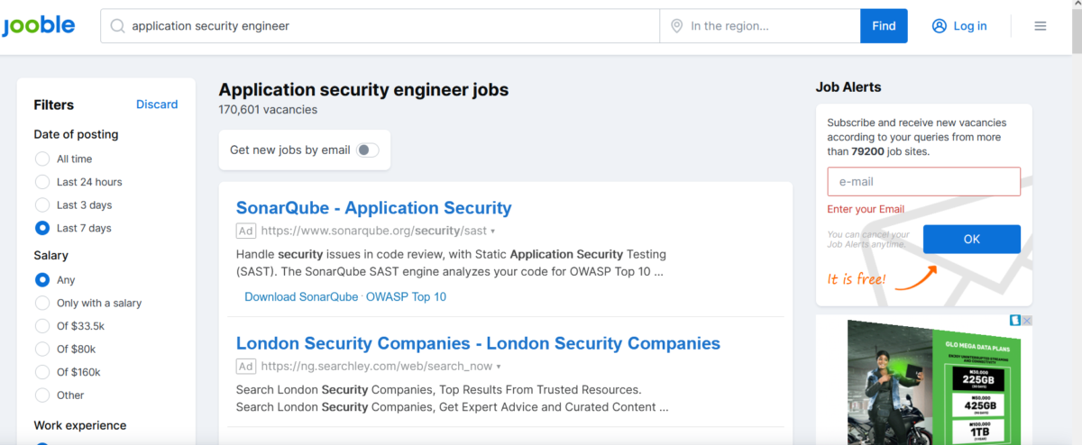The height and width of the screenshot is (445, 1082).
Task: Select Any salary option
Action: [x=42, y=280]
